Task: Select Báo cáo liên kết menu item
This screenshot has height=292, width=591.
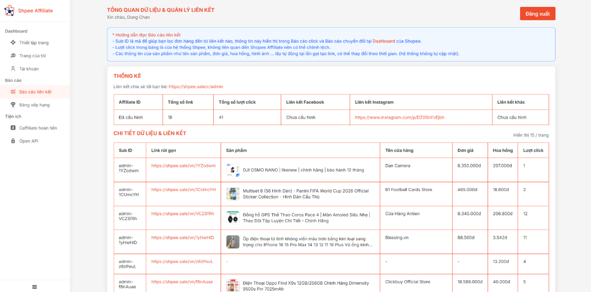Action: 34,92
